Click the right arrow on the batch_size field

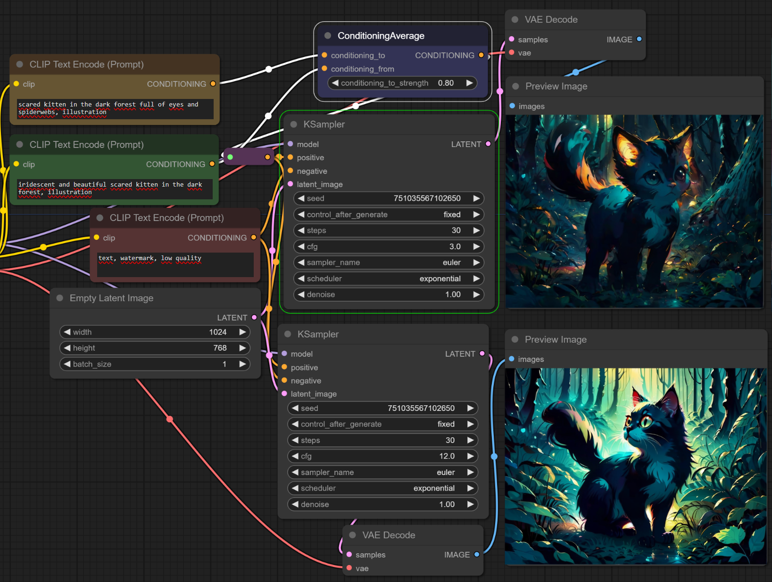coord(242,364)
